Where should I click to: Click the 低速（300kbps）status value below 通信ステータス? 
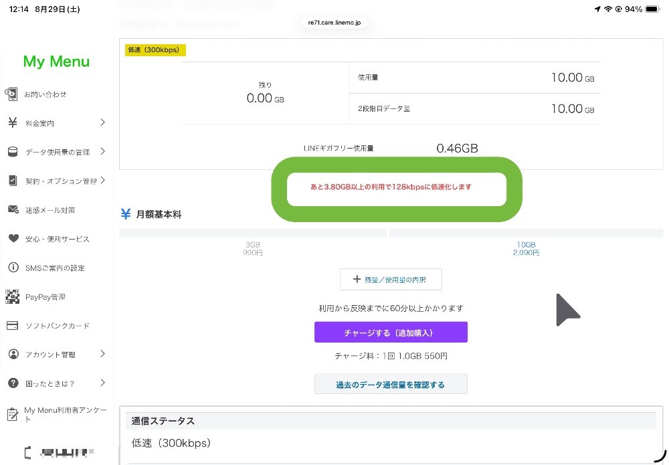point(171,443)
